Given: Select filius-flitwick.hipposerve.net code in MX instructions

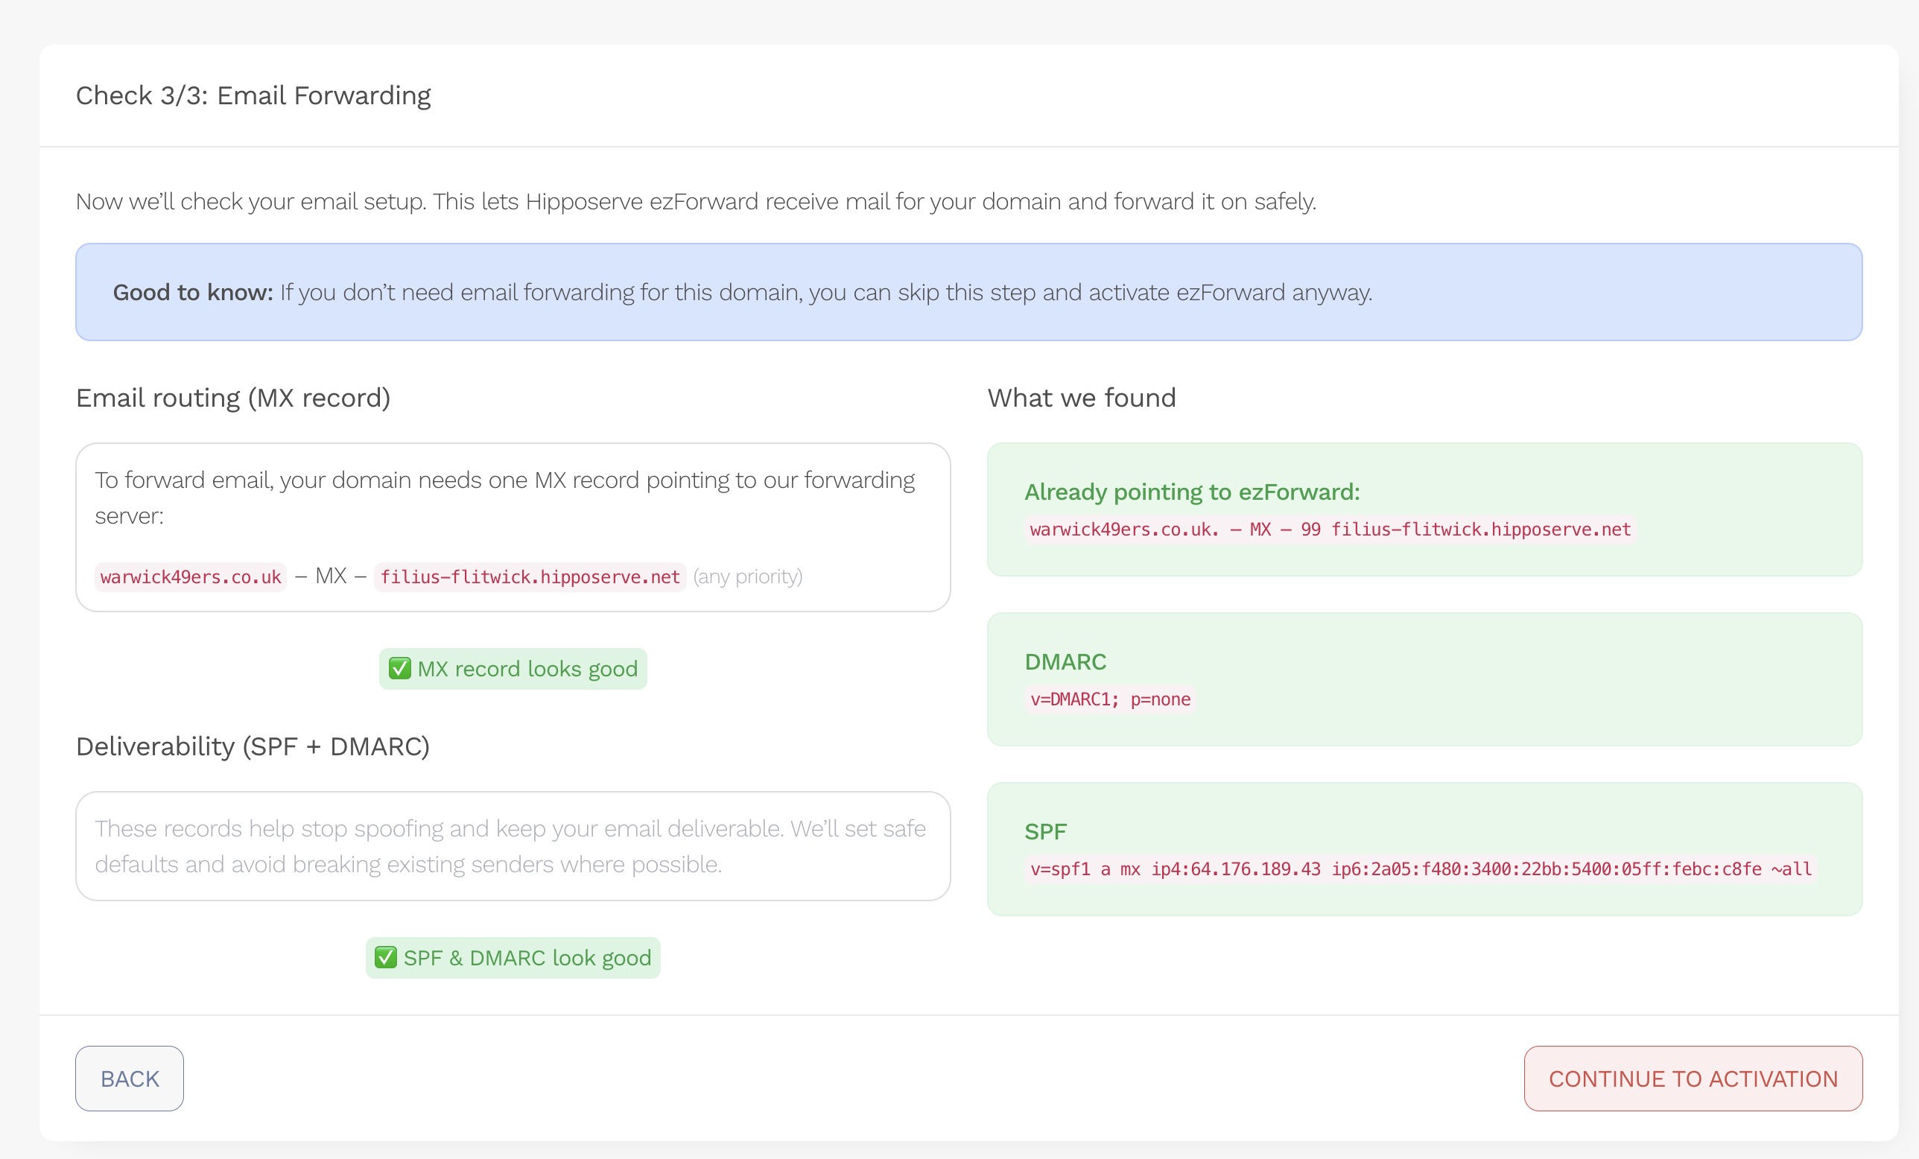Looking at the screenshot, I should (x=530, y=577).
